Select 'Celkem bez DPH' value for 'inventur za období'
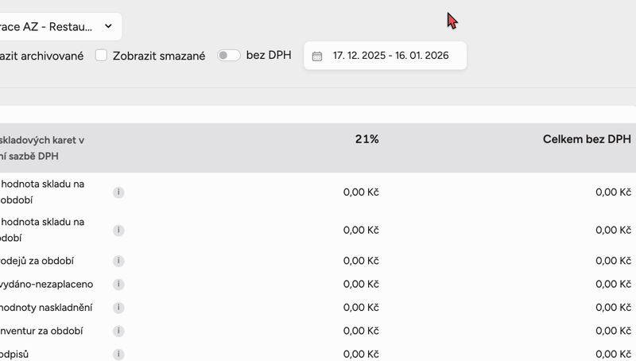The image size is (636, 361). pos(613,331)
